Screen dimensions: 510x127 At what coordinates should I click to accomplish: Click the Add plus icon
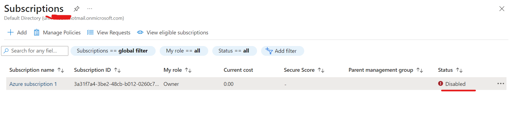pos(11,32)
